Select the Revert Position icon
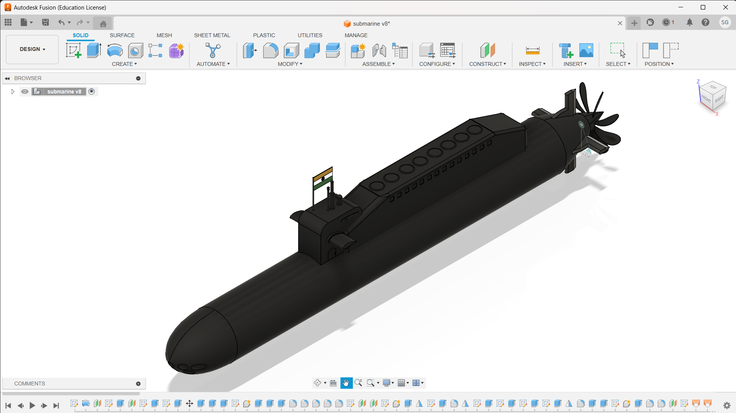This screenshot has height=413, width=736. (671, 50)
